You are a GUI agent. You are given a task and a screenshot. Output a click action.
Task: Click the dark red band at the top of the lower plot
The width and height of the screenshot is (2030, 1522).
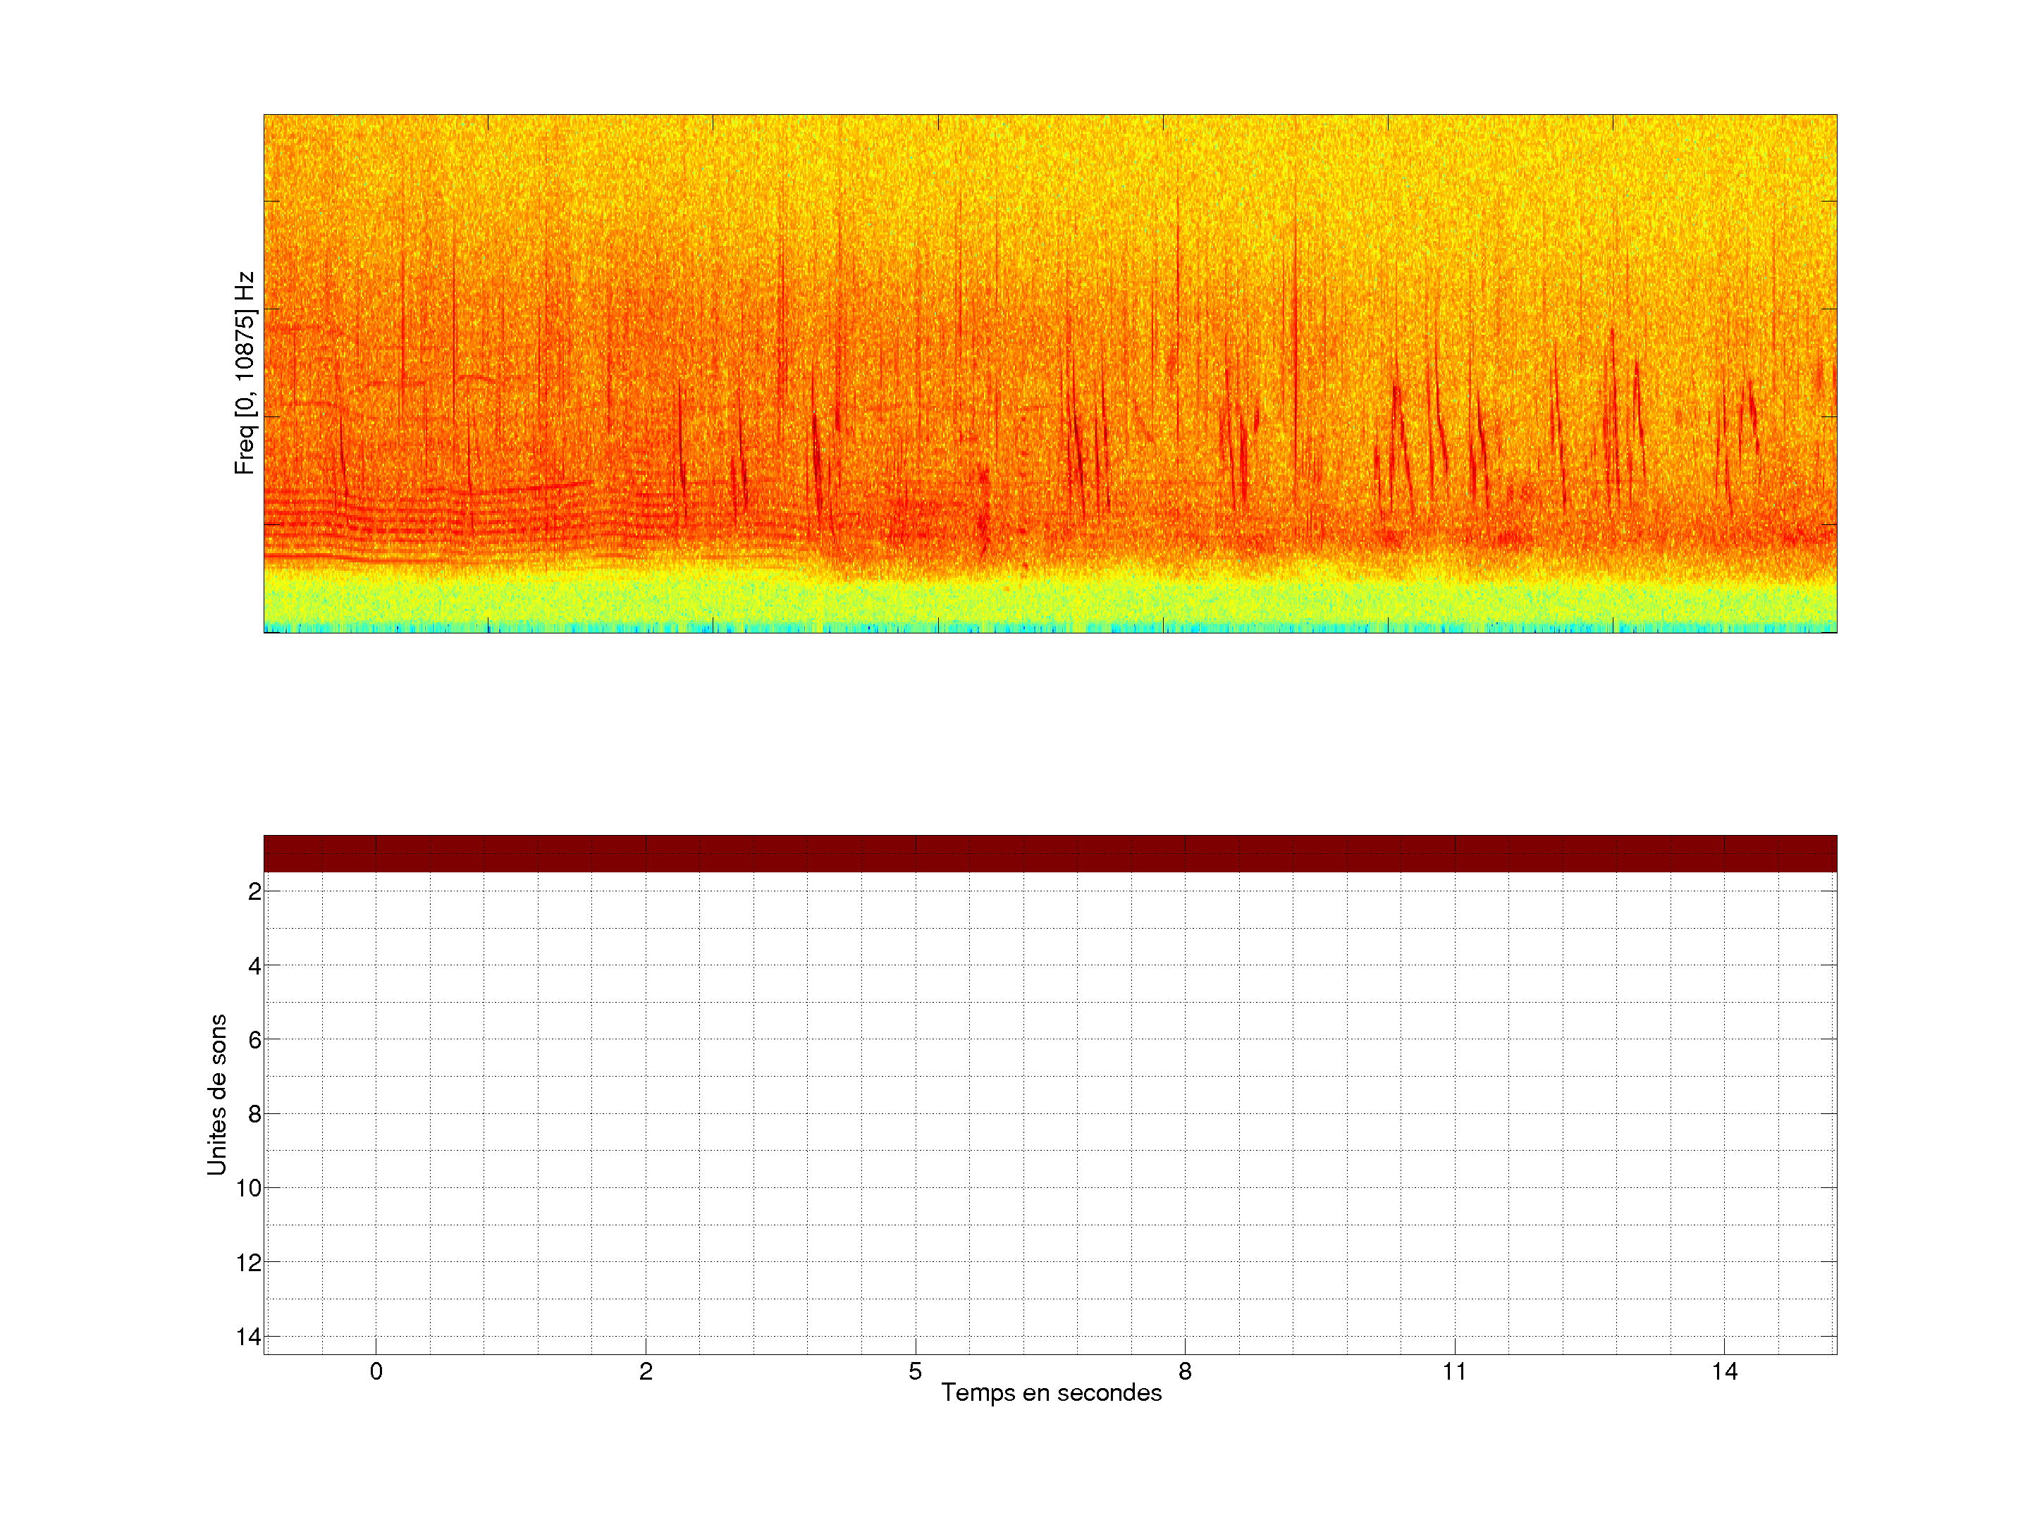[x=1050, y=853]
